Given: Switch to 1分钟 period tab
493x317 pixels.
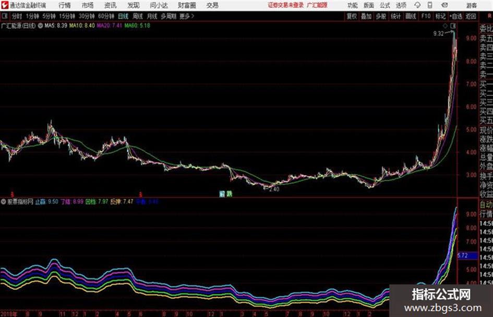Looking at the screenshot, I should point(32,16).
